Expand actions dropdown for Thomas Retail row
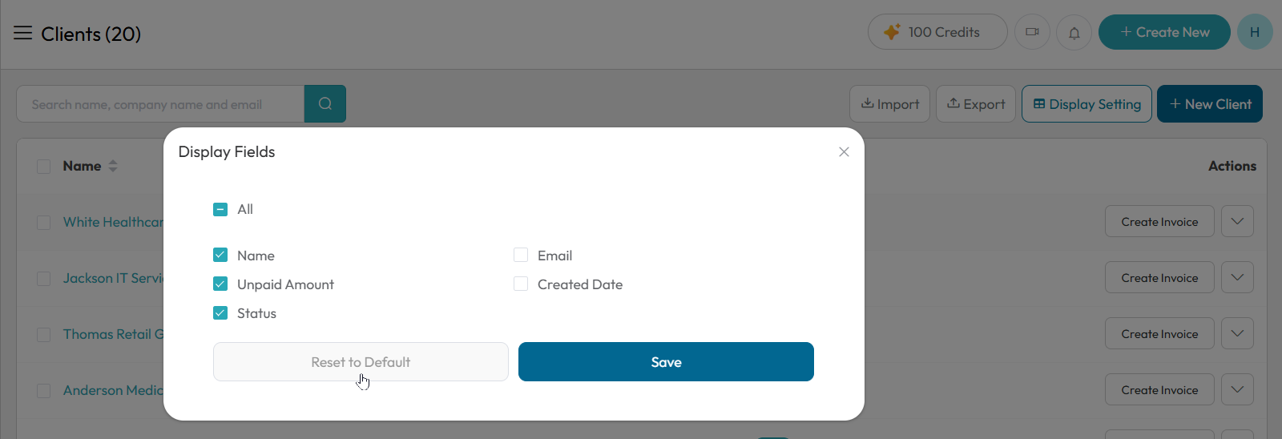The image size is (1282, 439). coord(1237,333)
